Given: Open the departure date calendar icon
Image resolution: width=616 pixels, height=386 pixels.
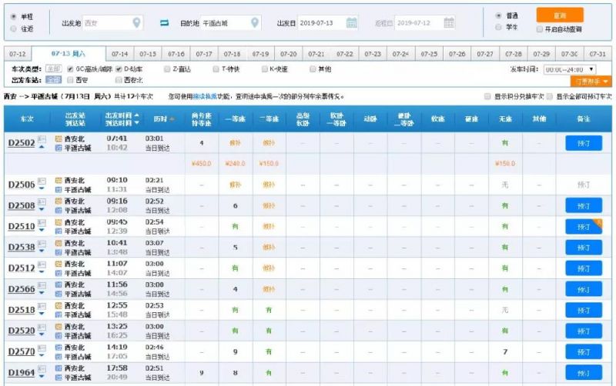Looking at the screenshot, I should pyautogui.click(x=352, y=23).
